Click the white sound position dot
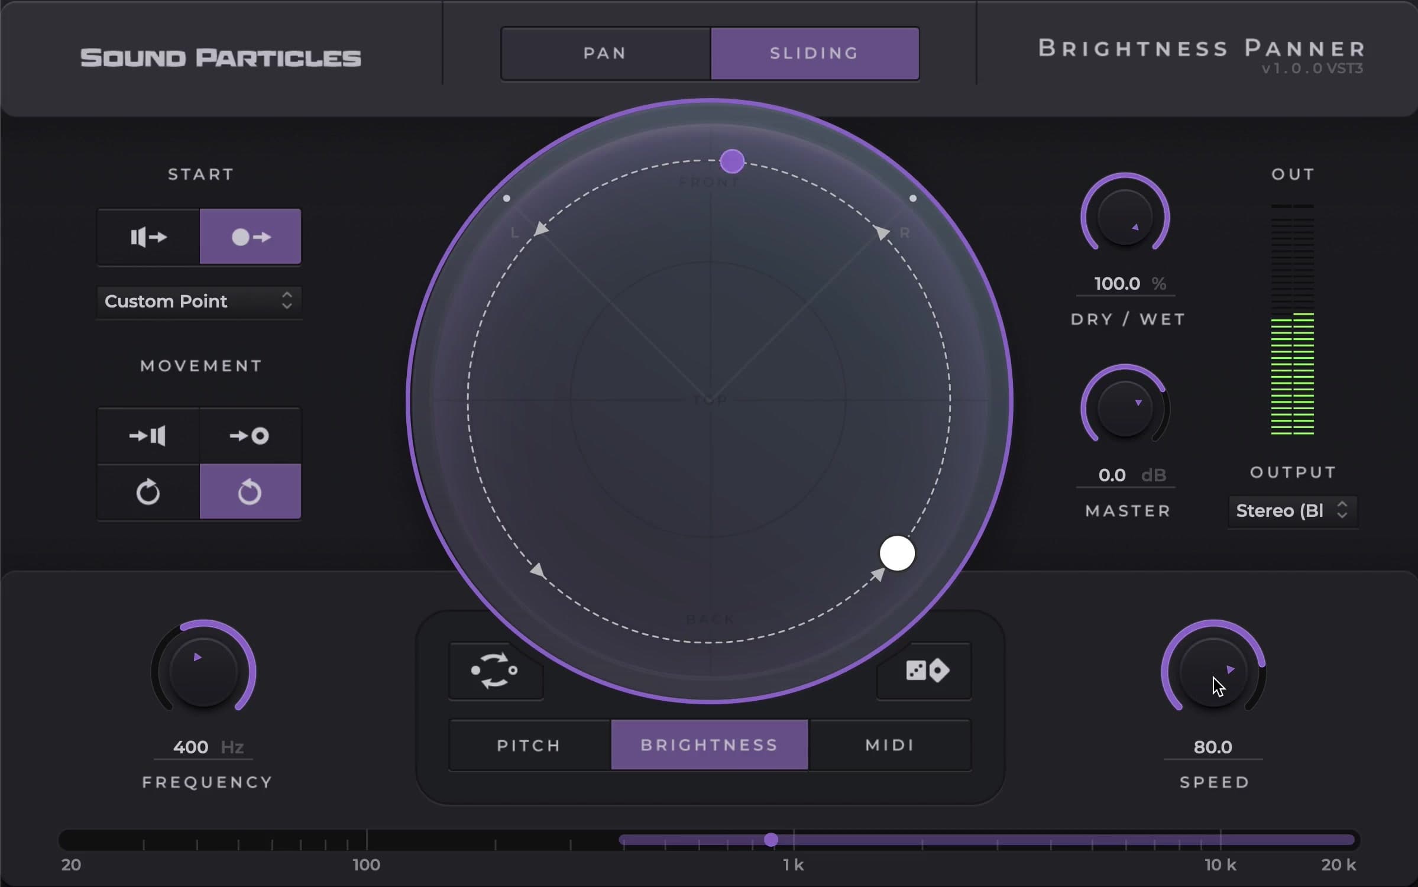 pos(897,553)
